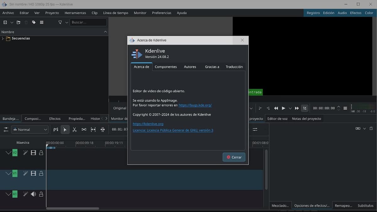The image size is (377, 212).
Task: Click set zone in icon on monitor
Action: (260, 108)
